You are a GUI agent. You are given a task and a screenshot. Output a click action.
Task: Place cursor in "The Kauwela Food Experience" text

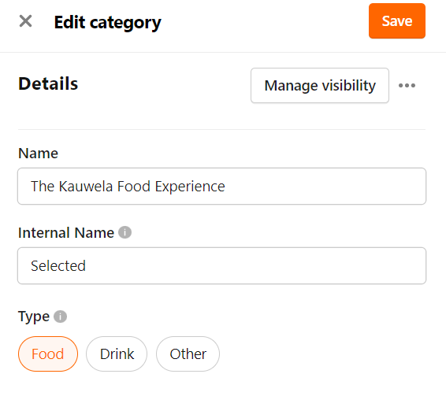click(x=128, y=187)
